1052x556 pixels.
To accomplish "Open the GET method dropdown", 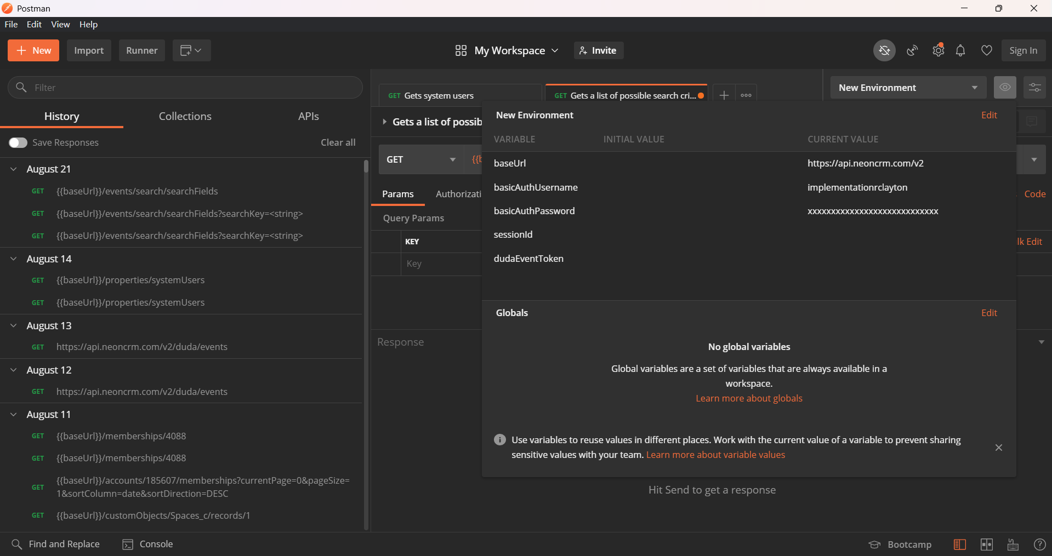I will coord(421,159).
